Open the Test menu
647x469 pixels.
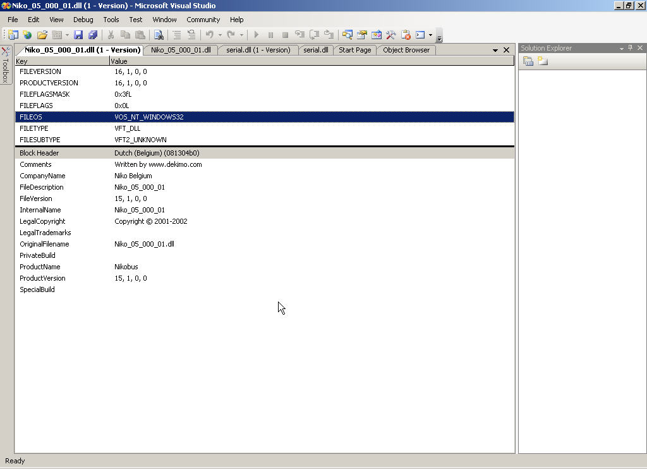[x=136, y=20]
